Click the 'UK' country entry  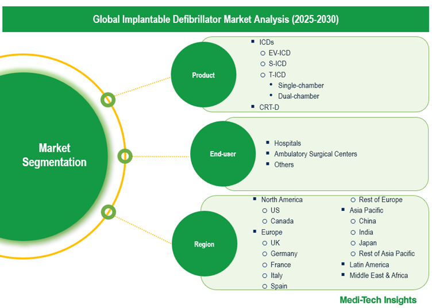[x=275, y=243]
